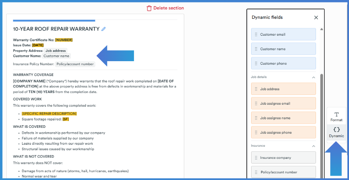Close the Dynamic fields panel
Image resolution: width=349 pixels, height=180 pixels.
[316, 18]
